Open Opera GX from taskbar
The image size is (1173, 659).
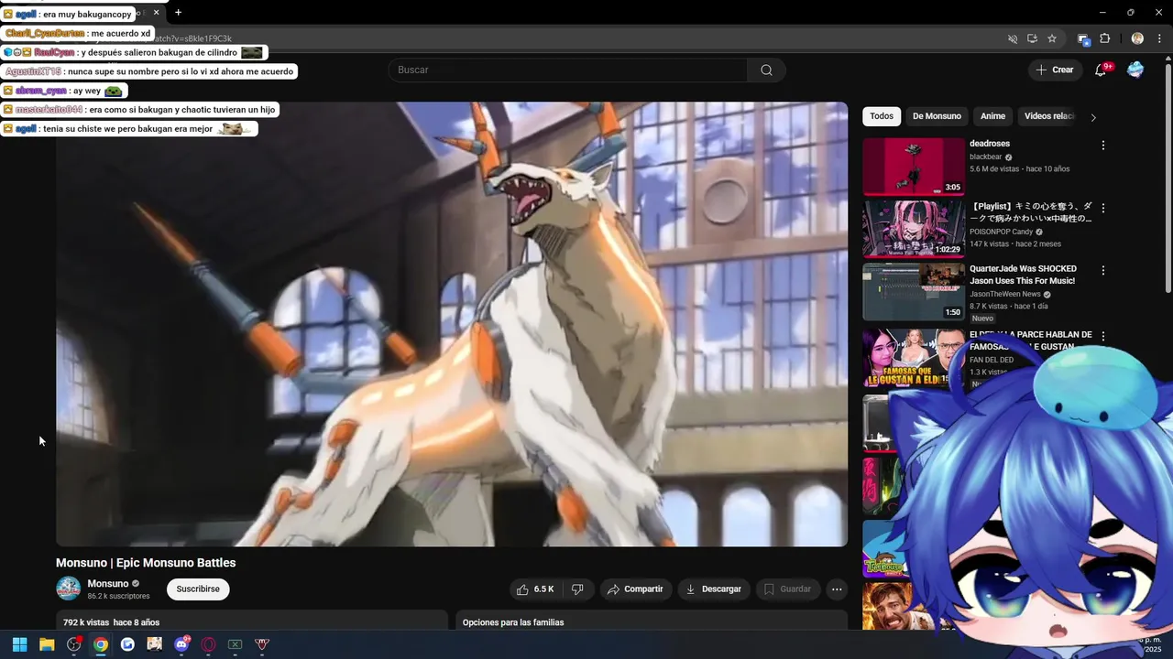coord(208,644)
